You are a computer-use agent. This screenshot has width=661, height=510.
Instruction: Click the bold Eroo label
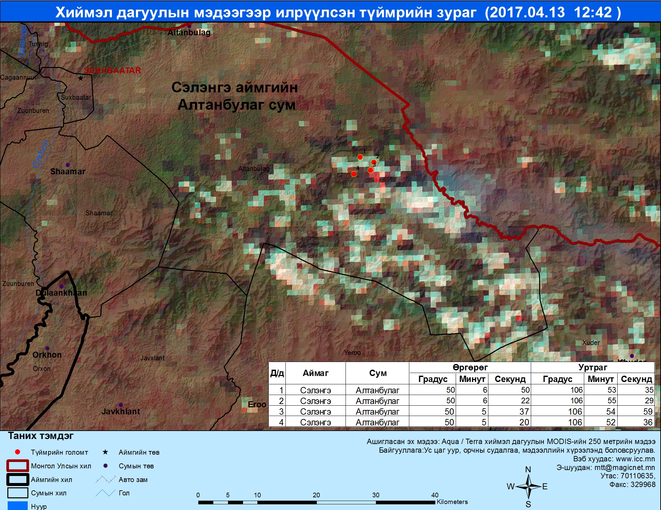[x=257, y=405]
